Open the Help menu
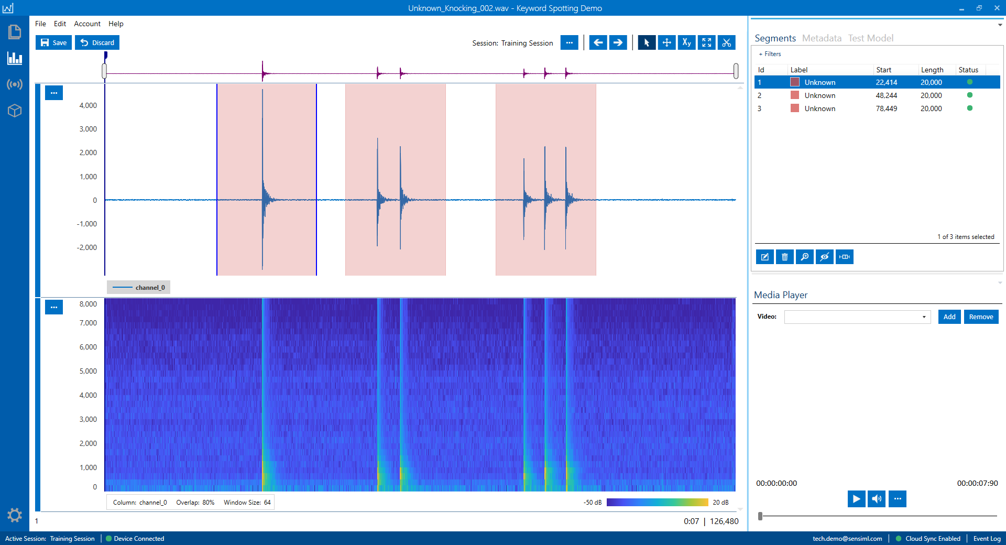The height and width of the screenshot is (545, 1006). tap(116, 24)
